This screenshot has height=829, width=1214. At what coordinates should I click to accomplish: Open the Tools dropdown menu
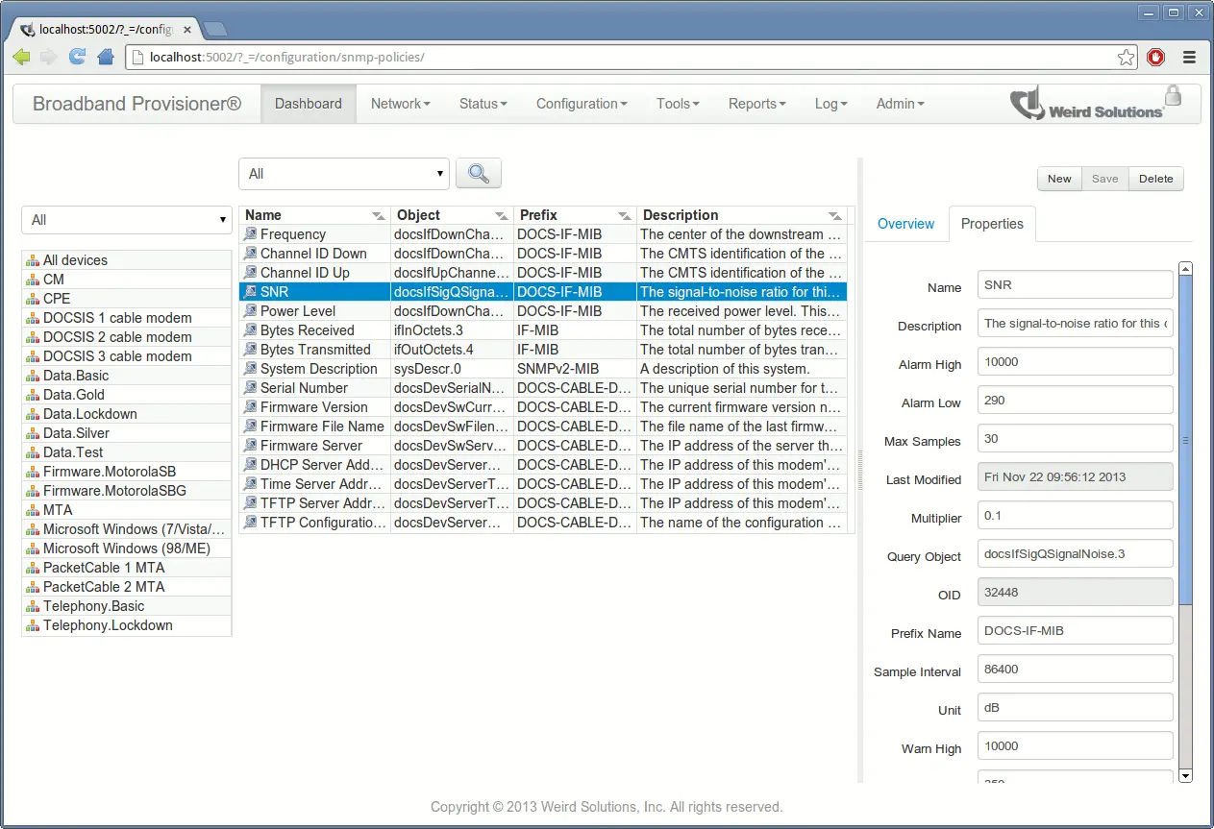[677, 104]
